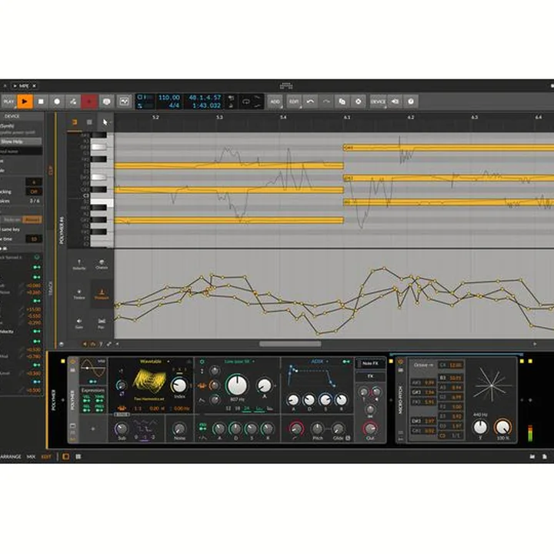Click the duplicate/copy icon in toolbar
The width and height of the screenshot is (554, 554).
click(x=342, y=102)
